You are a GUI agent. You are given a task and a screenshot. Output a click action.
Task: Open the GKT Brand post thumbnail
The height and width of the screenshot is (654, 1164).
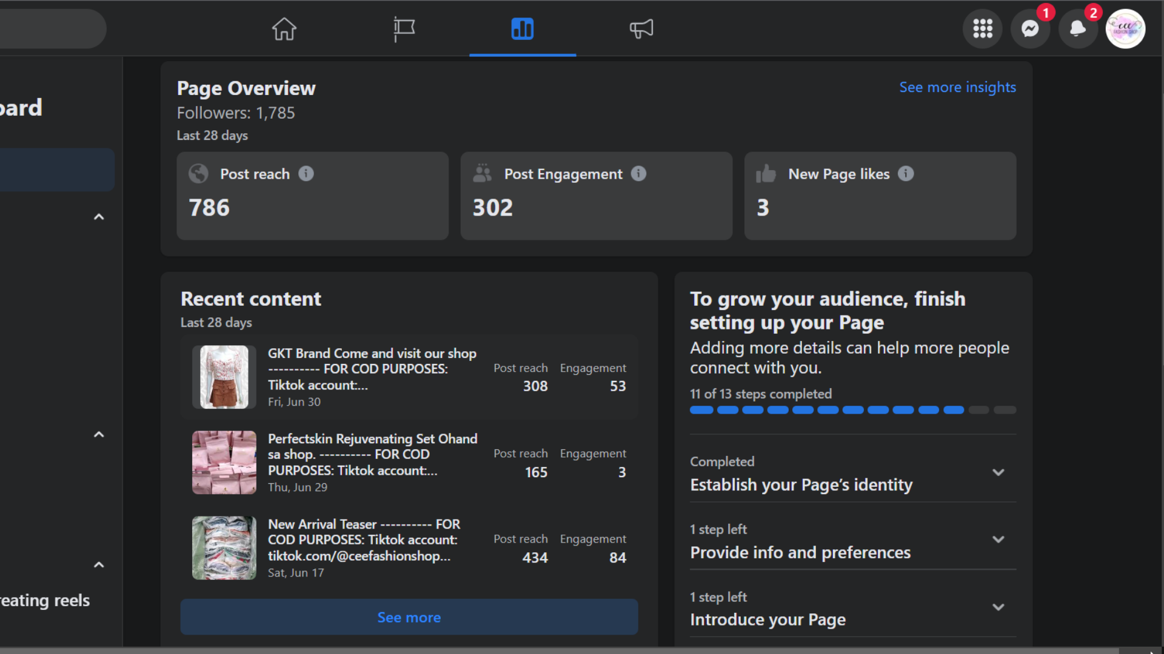coord(224,377)
